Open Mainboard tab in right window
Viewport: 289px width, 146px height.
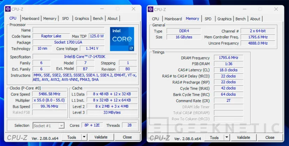click(173, 19)
